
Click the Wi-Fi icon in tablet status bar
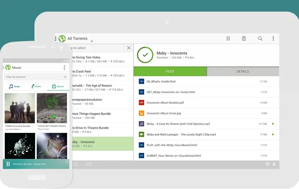[267, 164]
